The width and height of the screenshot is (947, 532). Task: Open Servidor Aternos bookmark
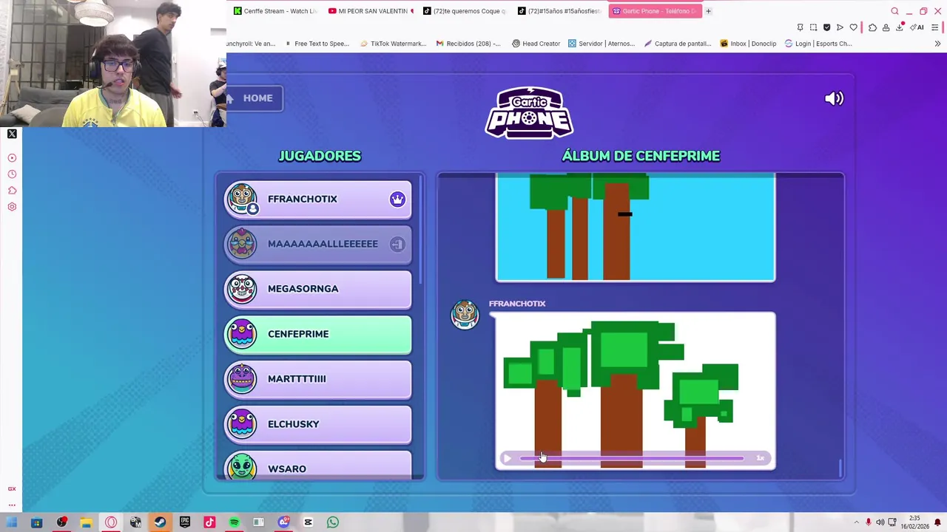coord(601,44)
